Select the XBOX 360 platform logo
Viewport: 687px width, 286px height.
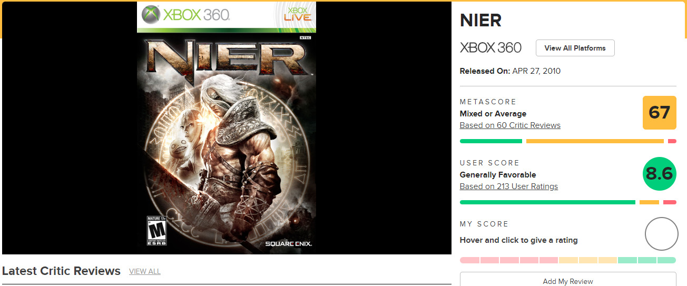pos(490,48)
